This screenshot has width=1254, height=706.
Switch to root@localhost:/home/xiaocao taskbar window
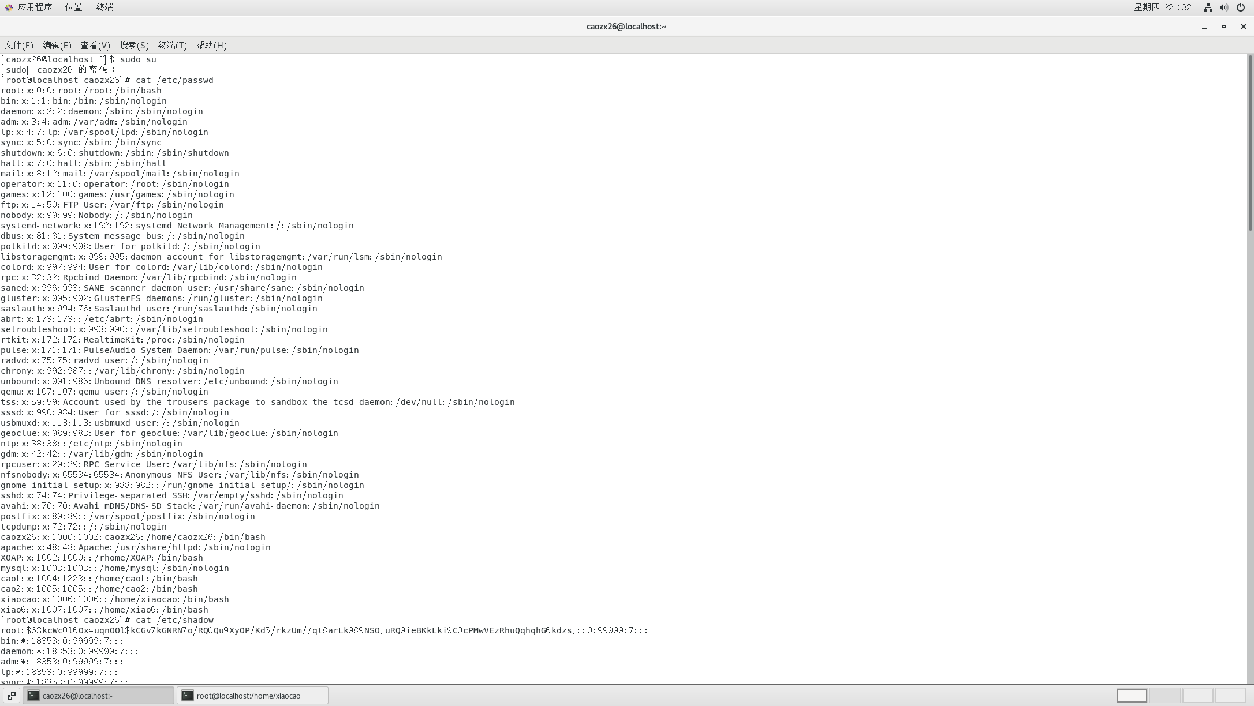(252, 696)
